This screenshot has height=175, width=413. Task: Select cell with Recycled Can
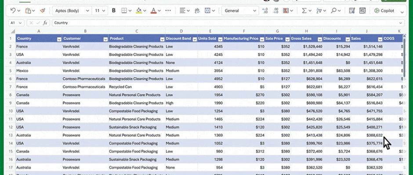137,87
